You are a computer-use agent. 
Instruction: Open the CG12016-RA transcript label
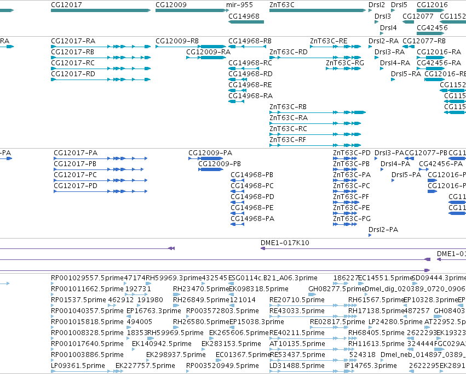click(x=439, y=52)
